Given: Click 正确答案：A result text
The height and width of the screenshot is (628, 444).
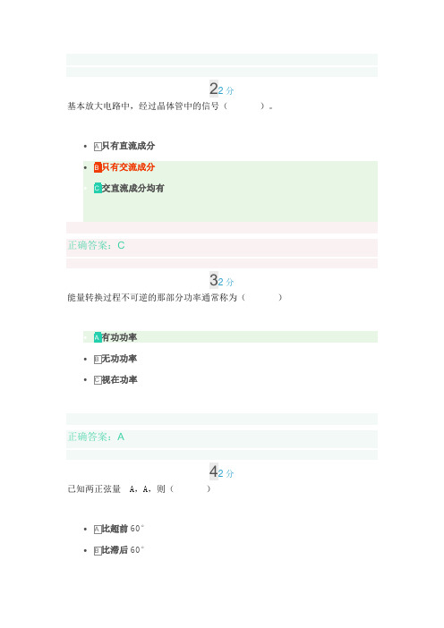Looking at the screenshot, I should (96, 437).
